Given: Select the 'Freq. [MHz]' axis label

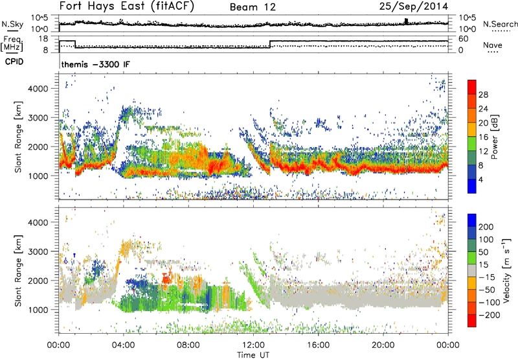Looking at the screenshot, I should (x=12, y=44).
